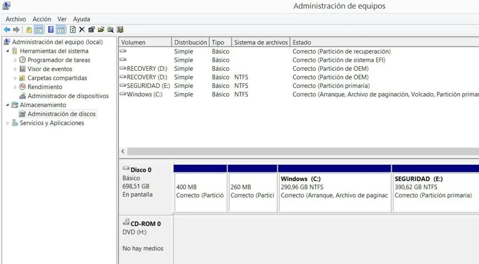
Task: Select Administración del equipo (local) root node
Action: (58, 42)
